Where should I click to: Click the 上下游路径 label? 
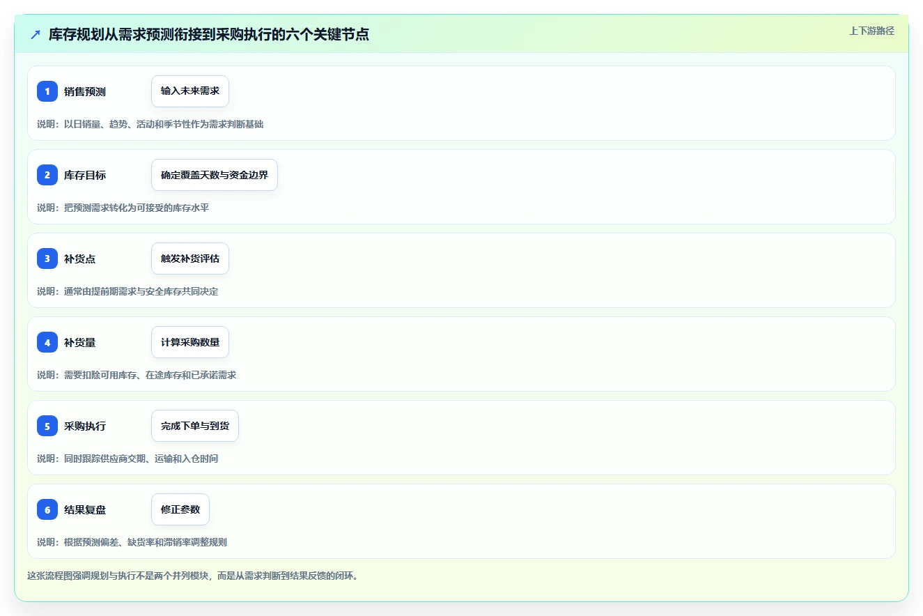point(871,31)
